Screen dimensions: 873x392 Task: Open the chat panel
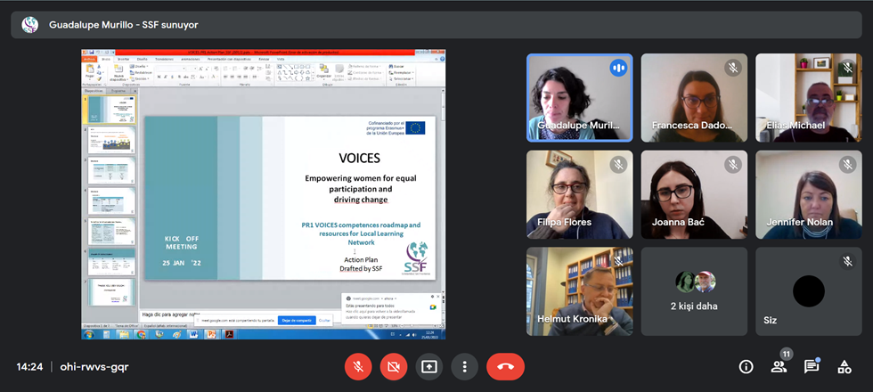811,366
